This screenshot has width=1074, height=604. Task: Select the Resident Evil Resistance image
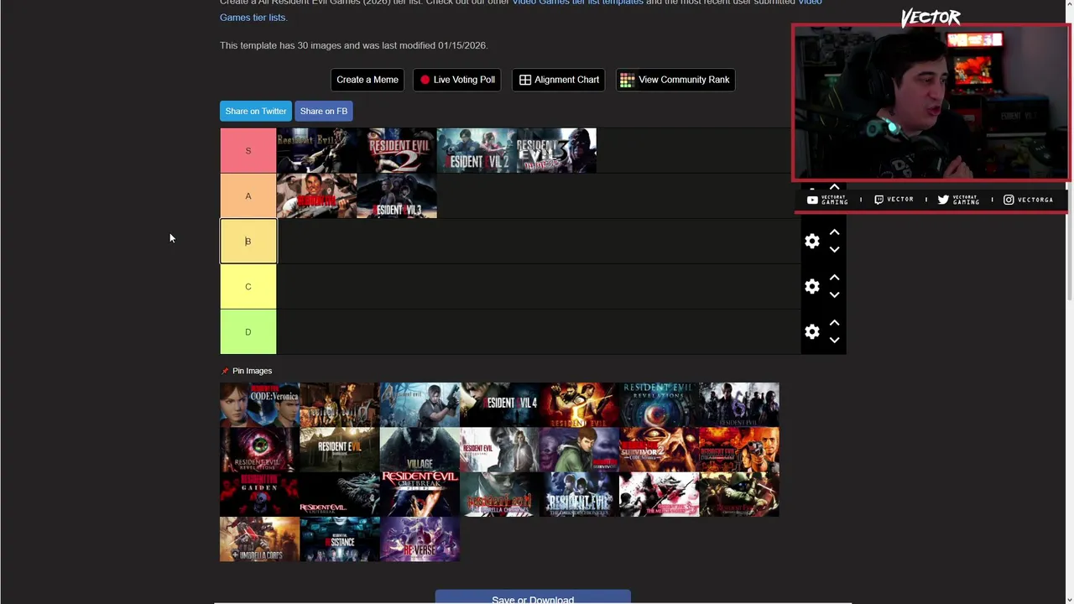pos(340,539)
